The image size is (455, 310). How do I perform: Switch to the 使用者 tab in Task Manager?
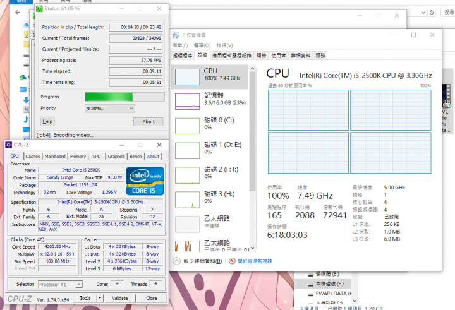(278, 56)
